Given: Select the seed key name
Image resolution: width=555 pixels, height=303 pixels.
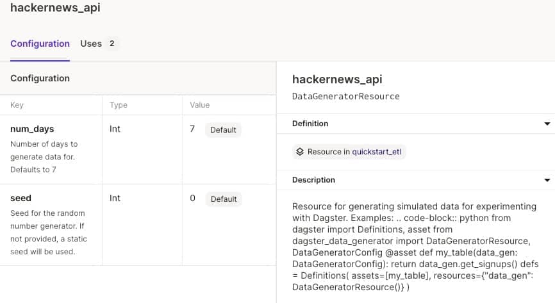Looking at the screenshot, I should coord(21,198).
